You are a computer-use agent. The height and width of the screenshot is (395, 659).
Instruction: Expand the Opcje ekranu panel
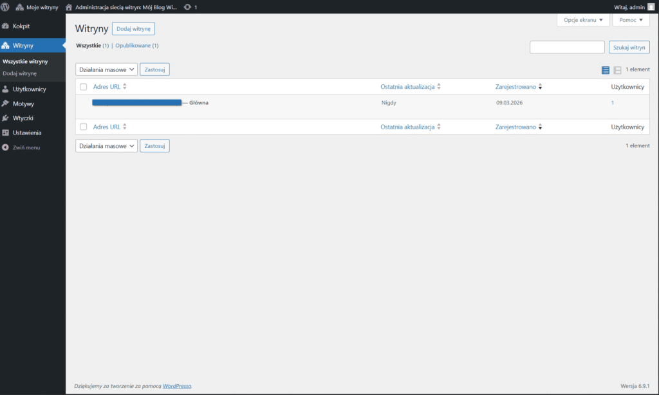pos(582,19)
